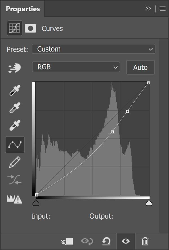Click the smooth curve values icon

click(14, 180)
